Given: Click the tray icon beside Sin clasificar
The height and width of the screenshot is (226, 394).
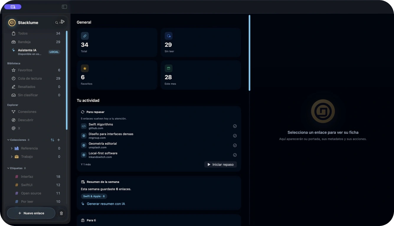Looking at the screenshot, I should tap(13, 95).
